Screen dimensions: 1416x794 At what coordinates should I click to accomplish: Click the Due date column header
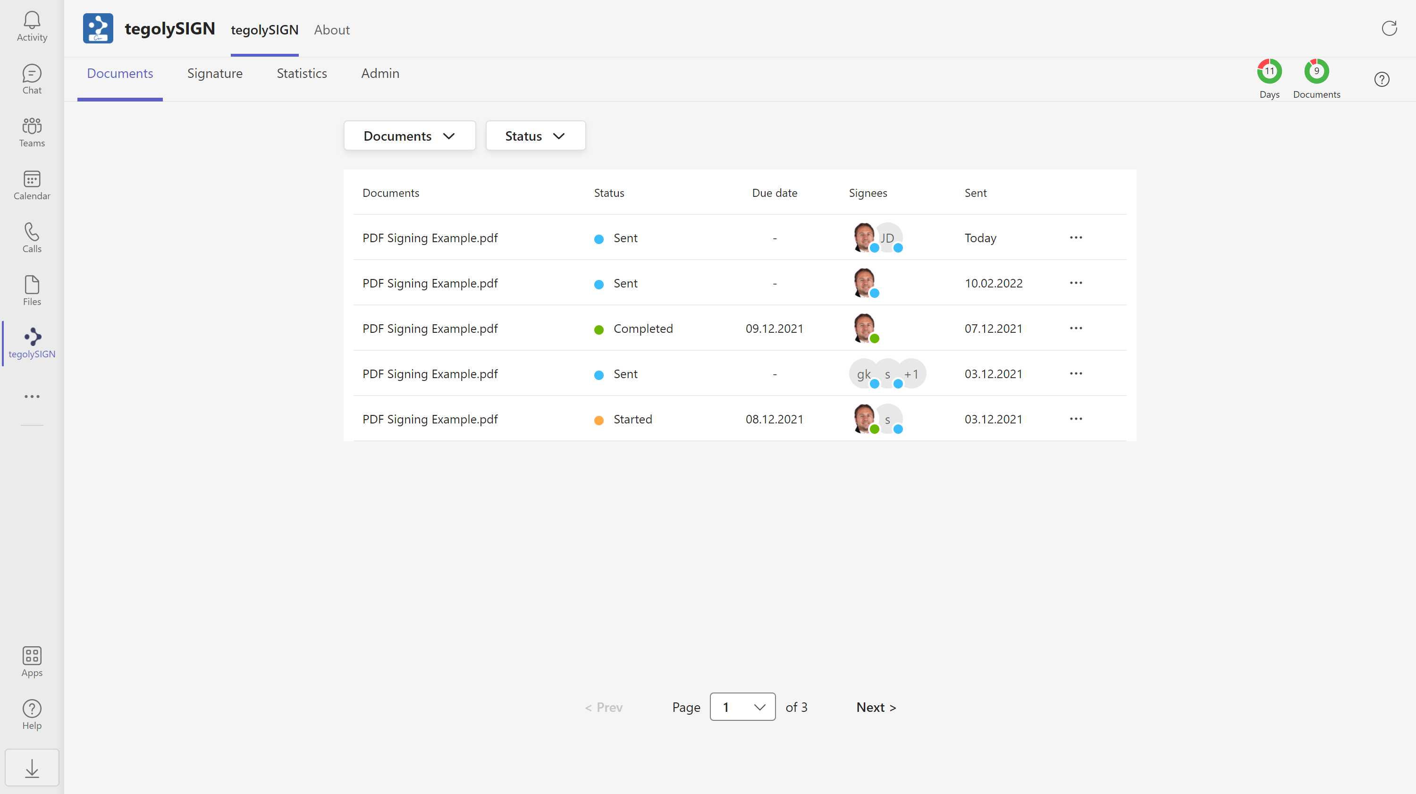click(775, 193)
